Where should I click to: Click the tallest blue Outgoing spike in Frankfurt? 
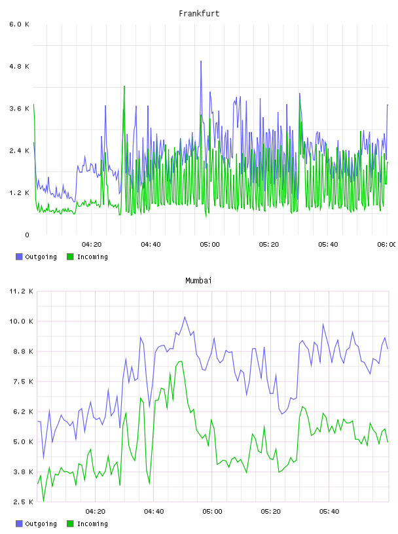pos(201,62)
